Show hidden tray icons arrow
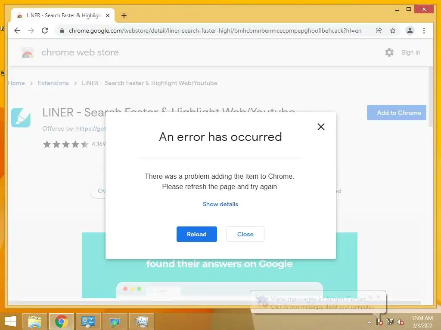This screenshot has width=441, height=330. point(369,322)
